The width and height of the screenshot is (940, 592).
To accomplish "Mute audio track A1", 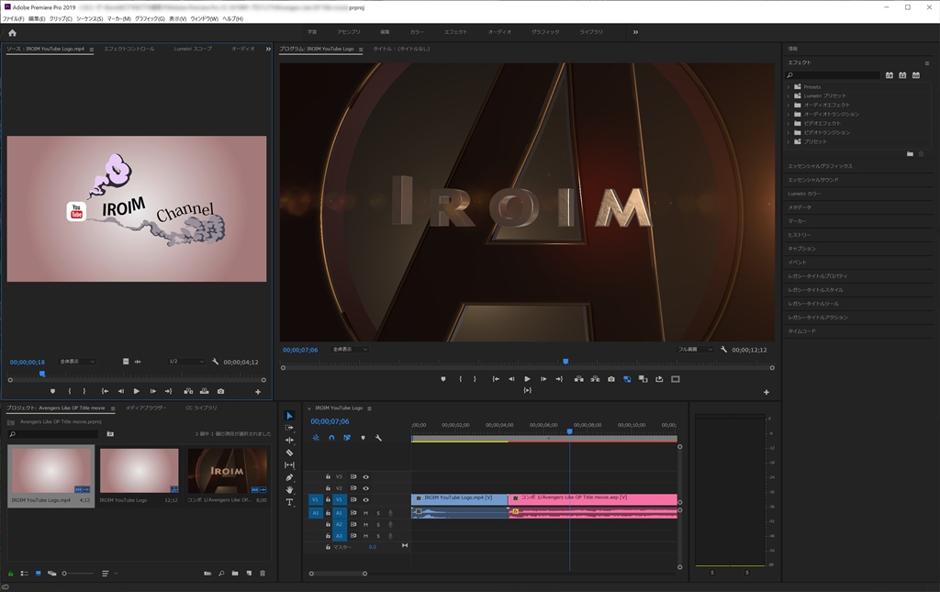I will pyautogui.click(x=365, y=512).
